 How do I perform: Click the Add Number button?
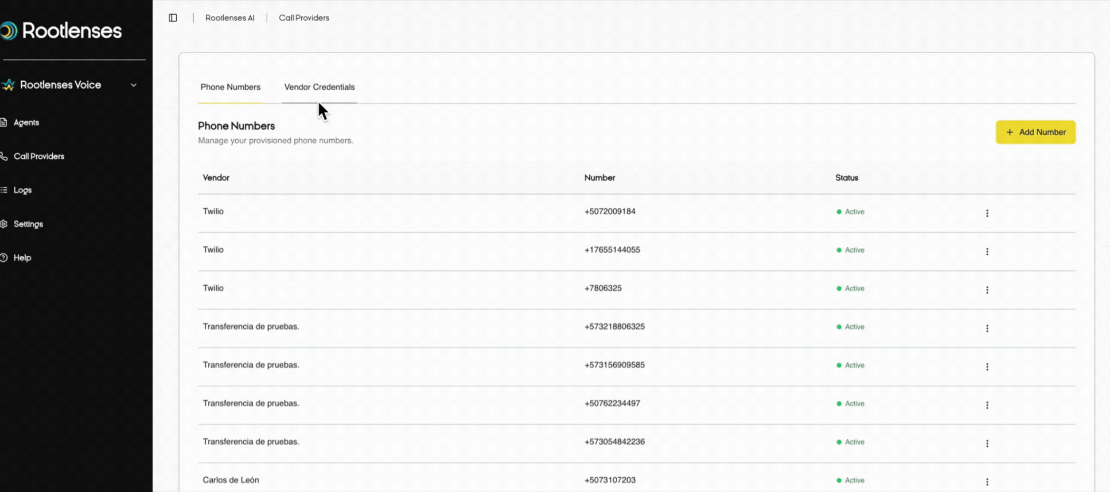pyautogui.click(x=1035, y=132)
